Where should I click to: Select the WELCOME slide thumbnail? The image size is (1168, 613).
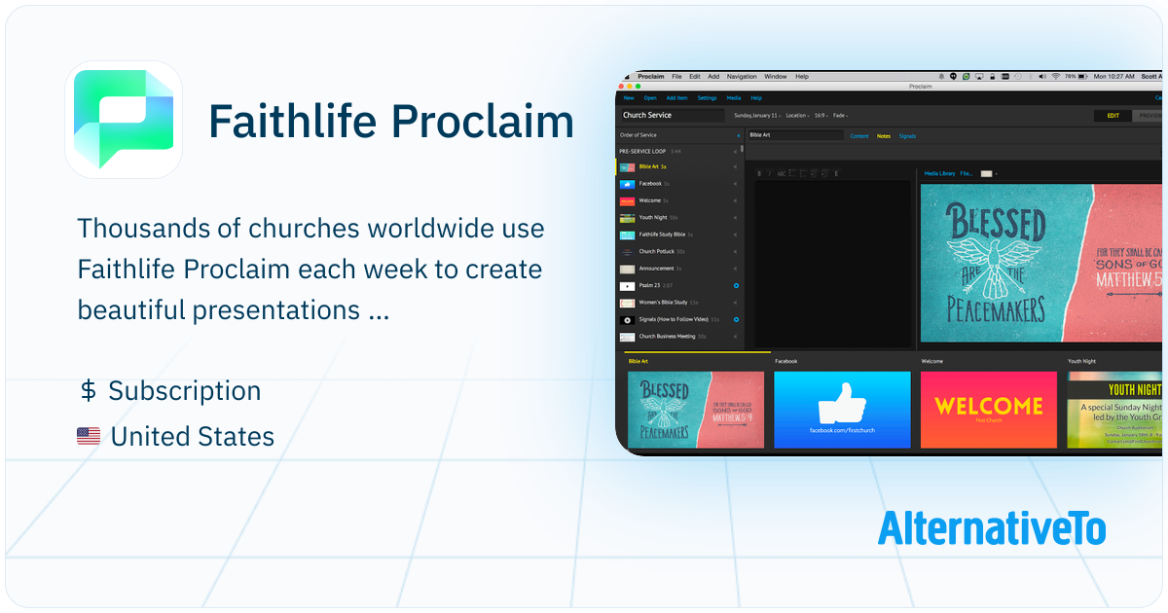click(989, 409)
